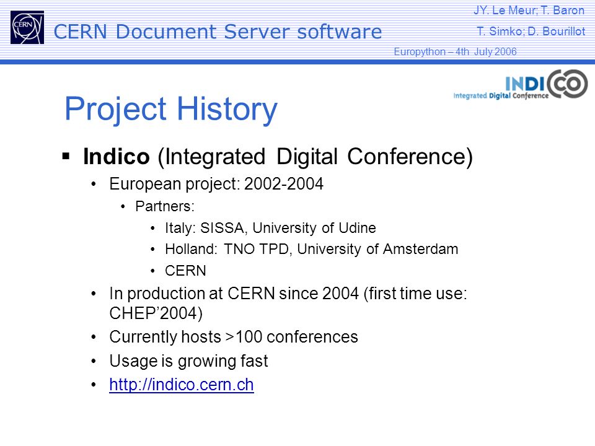Select 'Usage is growing fast' bullet
The height and width of the screenshot is (446, 595).
point(188,361)
